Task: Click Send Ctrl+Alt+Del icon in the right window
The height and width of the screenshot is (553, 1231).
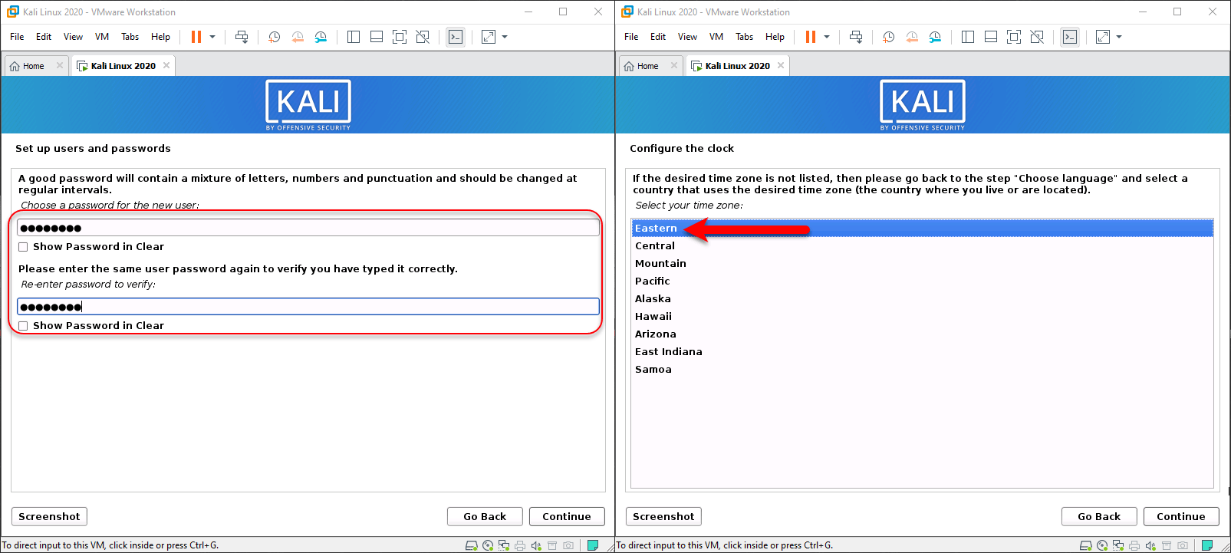Action: click(856, 37)
